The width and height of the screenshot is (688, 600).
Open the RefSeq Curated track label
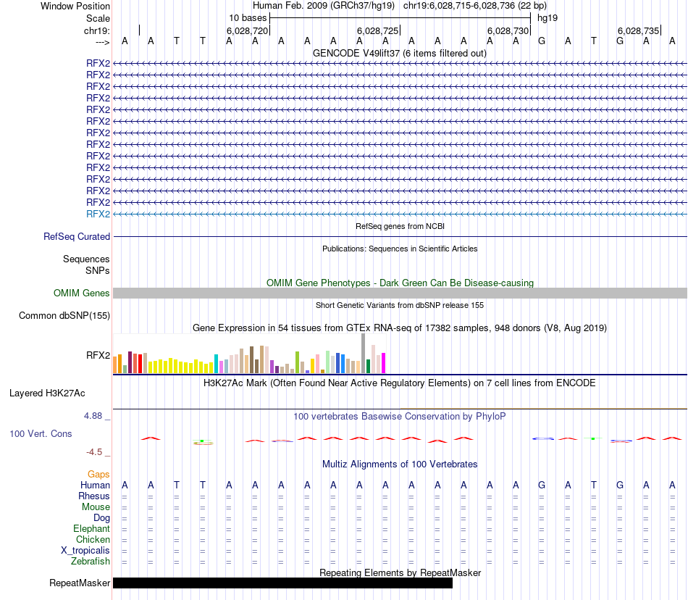point(77,236)
